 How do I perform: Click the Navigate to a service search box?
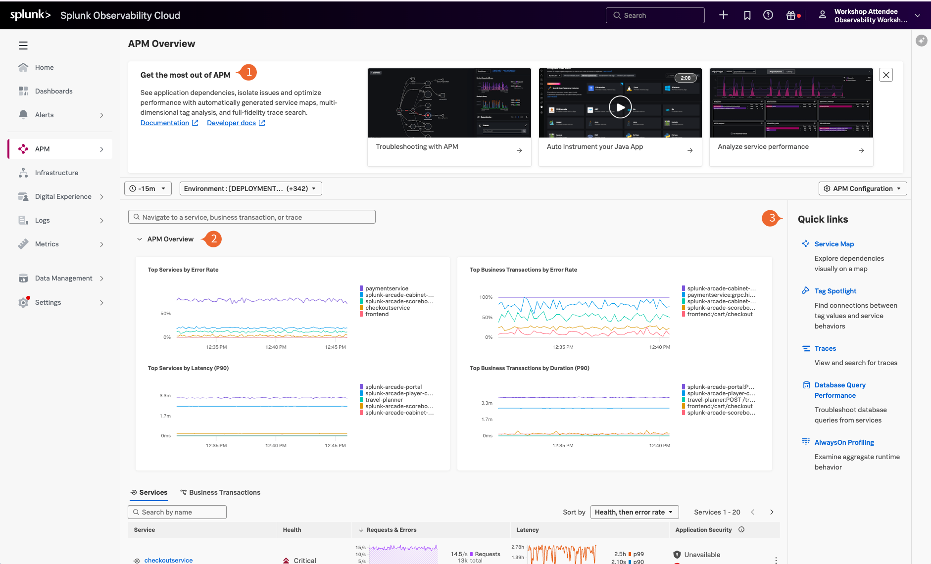coord(251,217)
